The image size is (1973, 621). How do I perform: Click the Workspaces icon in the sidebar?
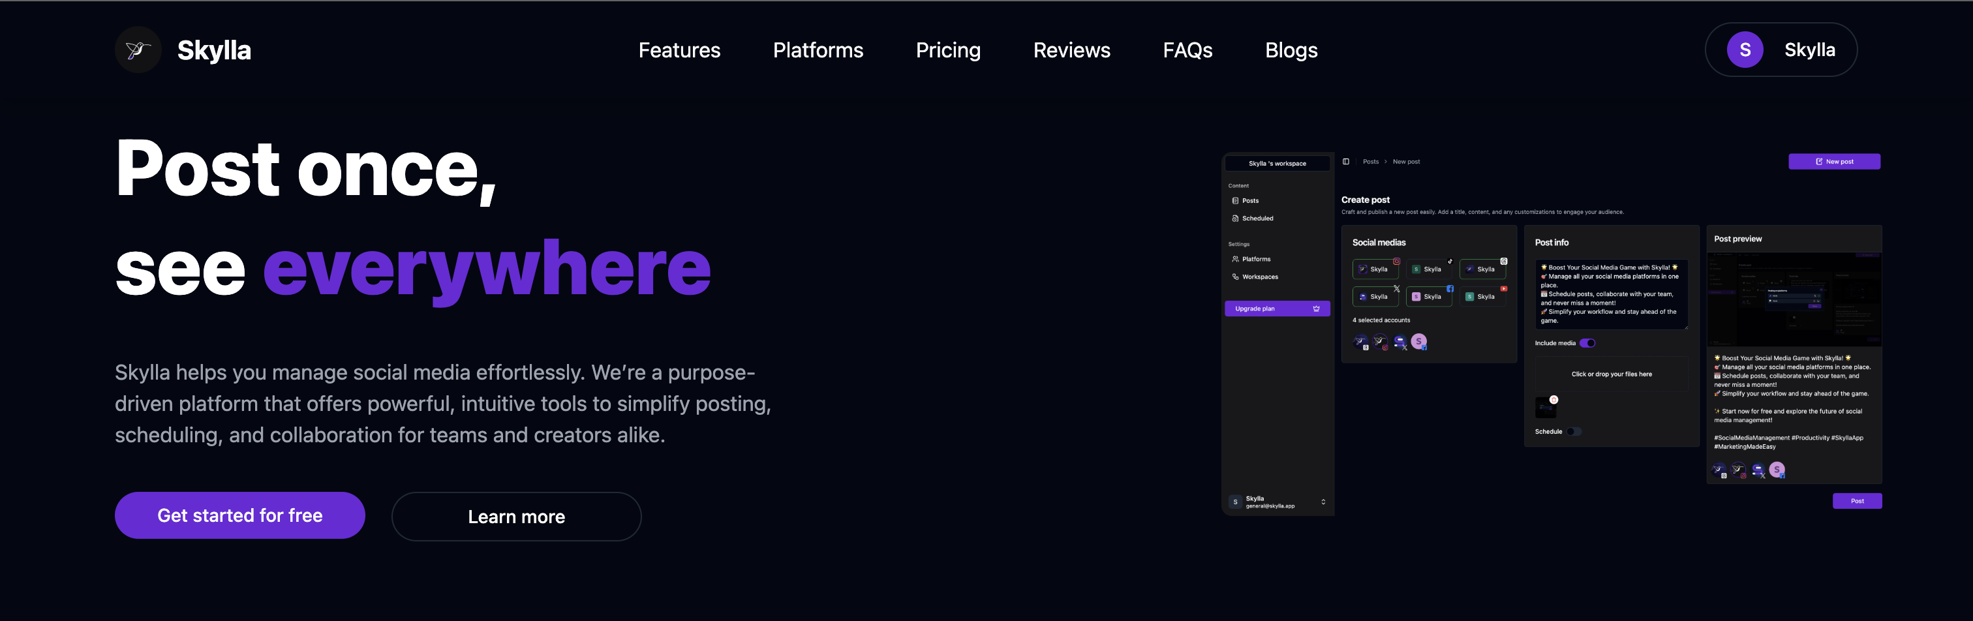[1236, 277]
